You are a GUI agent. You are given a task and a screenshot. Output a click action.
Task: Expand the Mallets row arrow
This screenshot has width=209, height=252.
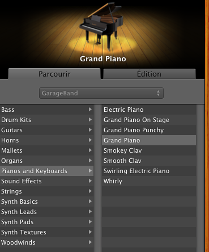point(90,150)
